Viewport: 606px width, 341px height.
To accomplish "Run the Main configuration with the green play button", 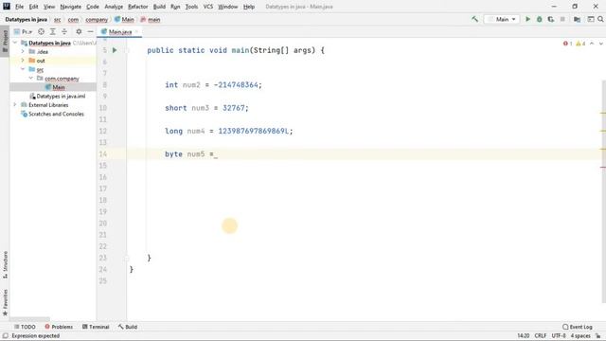I will pos(527,19).
